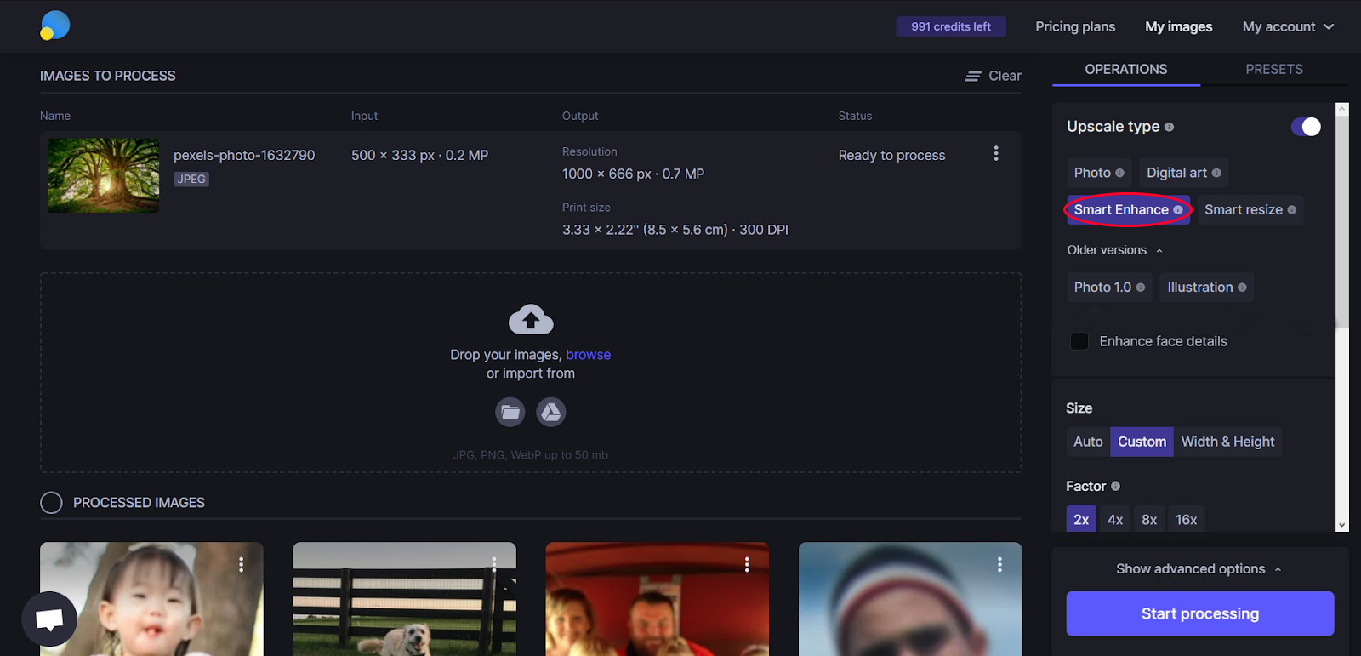Choose Smart resize upscale type
Screen dimensions: 1361x656
pyautogui.click(x=1250, y=209)
